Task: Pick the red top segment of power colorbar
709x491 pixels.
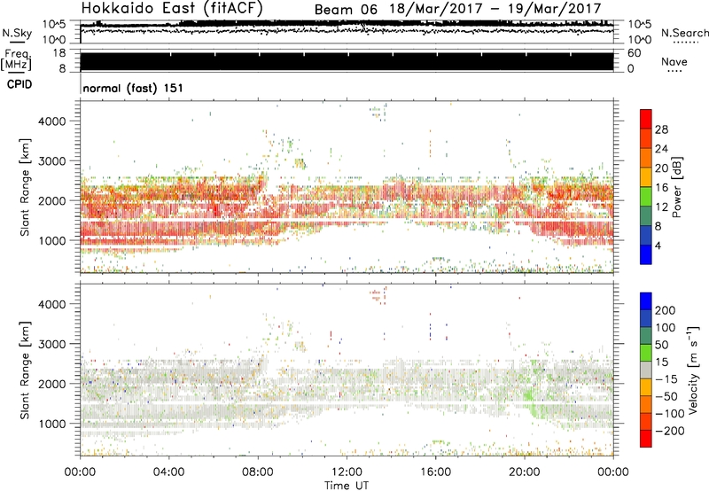Action: click(x=646, y=119)
